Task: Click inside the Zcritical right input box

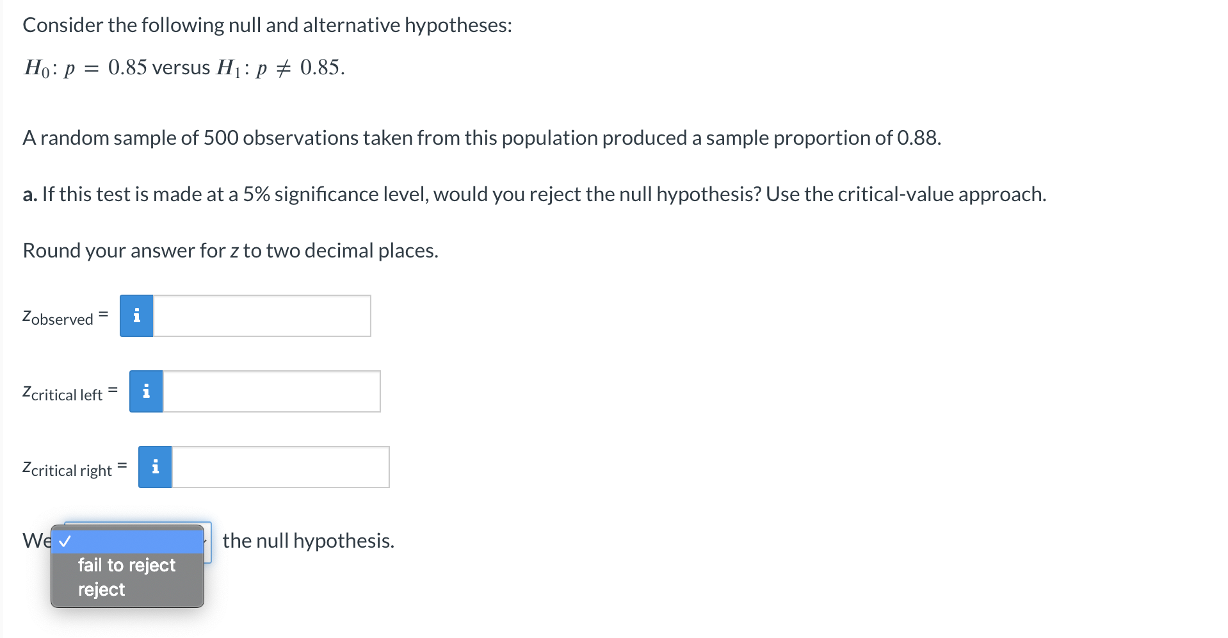Action: pos(282,466)
